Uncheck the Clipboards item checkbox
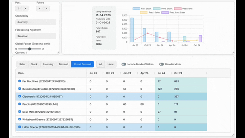Viewport: 245px width, 138px height. point(20,96)
